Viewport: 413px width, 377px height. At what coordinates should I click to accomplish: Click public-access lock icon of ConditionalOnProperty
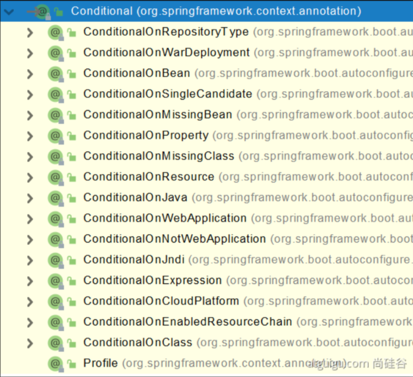pos(71,136)
